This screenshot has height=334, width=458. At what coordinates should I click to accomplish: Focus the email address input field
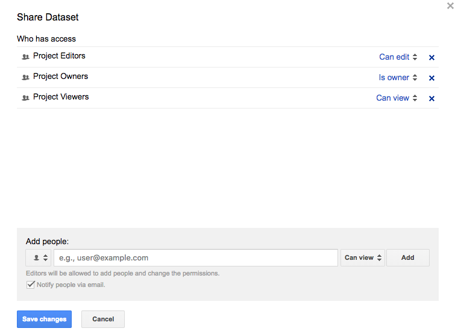click(x=195, y=258)
